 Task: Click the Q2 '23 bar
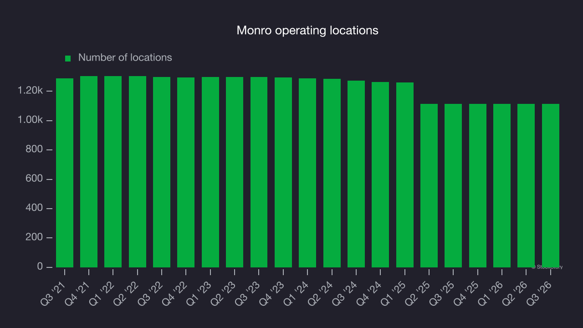pyautogui.click(x=235, y=172)
